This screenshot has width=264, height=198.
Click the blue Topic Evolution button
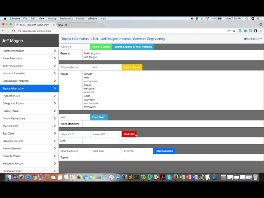click(x=164, y=151)
